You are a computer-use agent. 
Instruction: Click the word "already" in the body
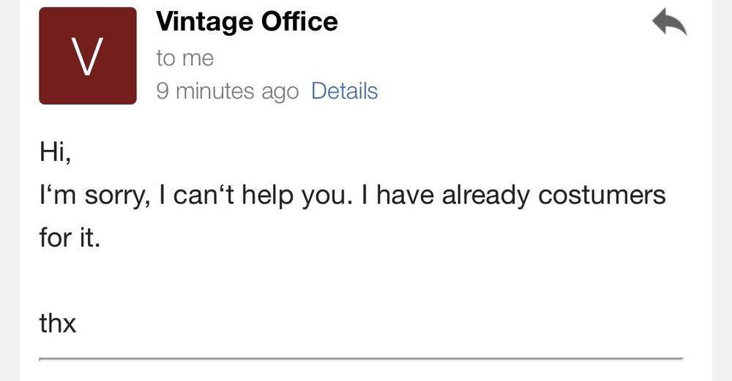pos(477,197)
